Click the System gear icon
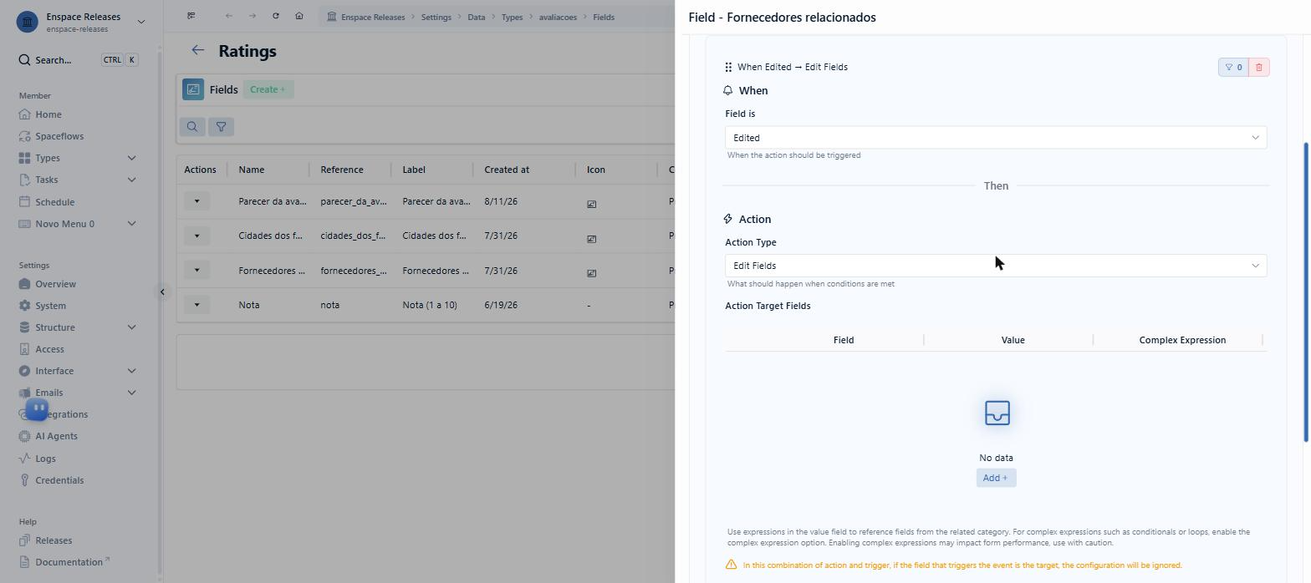The height and width of the screenshot is (583, 1311). 24,306
